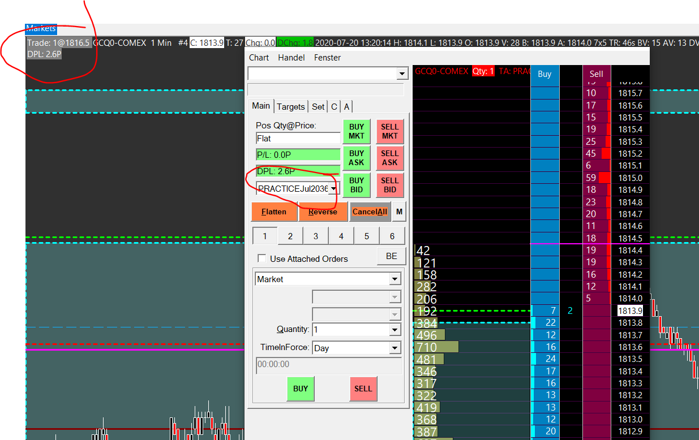This screenshot has width=699, height=440.
Task: Click the 1815.0 price level in ladder
Action: click(630, 178)
